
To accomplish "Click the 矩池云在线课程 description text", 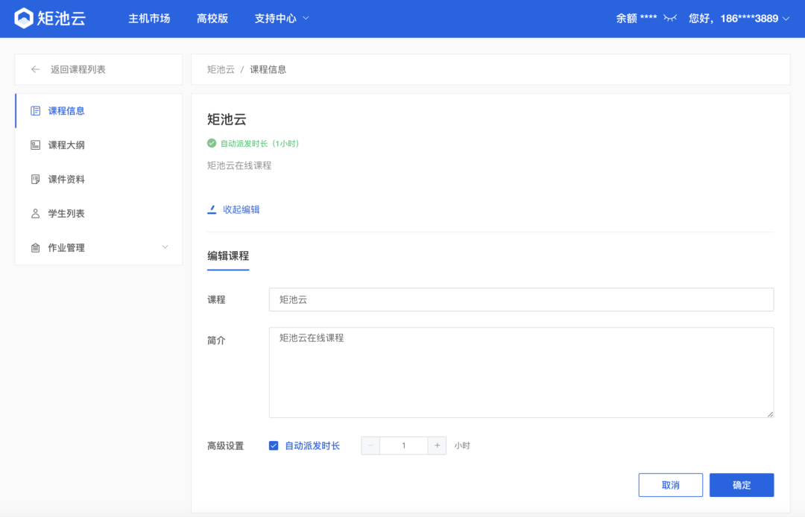I will 239,165.
